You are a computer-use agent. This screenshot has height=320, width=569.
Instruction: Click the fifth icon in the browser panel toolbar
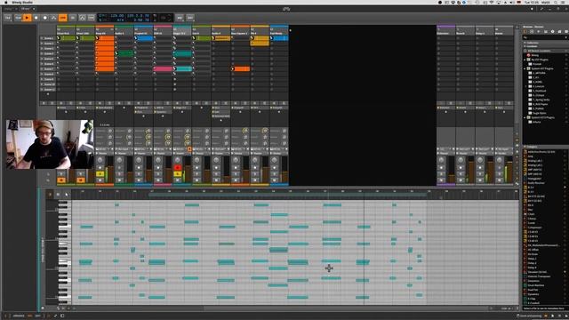(x=552, y=32)
